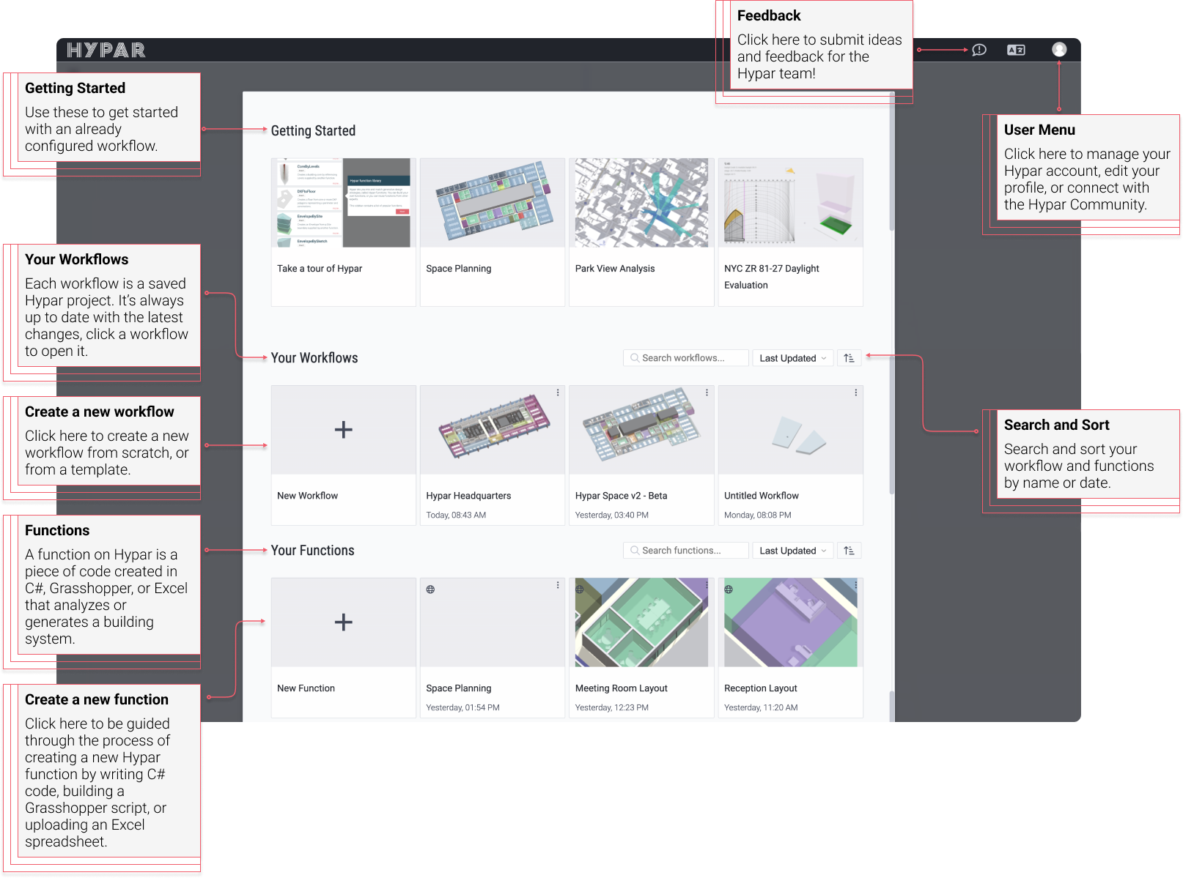Open Hypar Space v2 - Beta thumbnail
This screenshot has width=1183, height=878.
(x=641, y=430)
